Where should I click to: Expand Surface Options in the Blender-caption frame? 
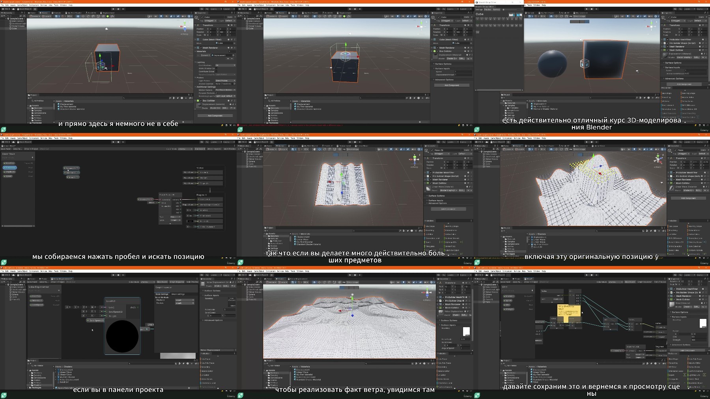673,63
